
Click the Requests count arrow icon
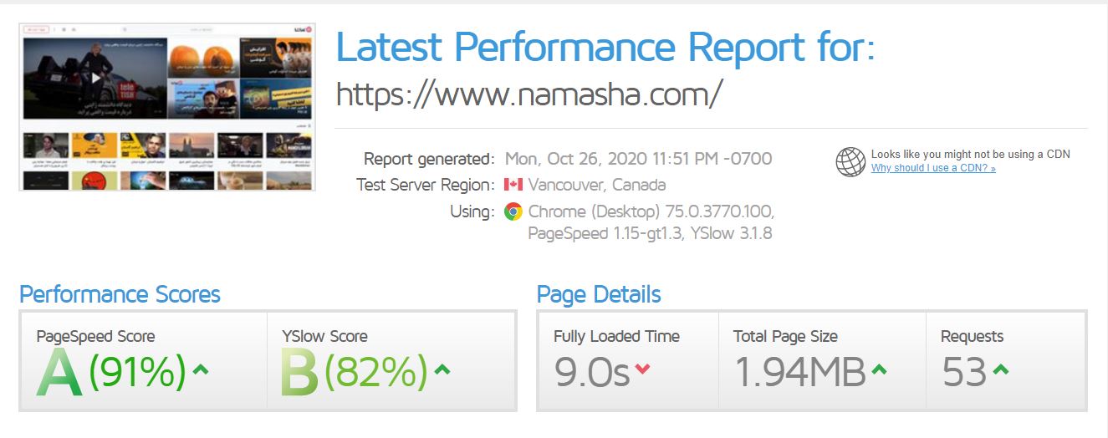[x=1001, y=369]
